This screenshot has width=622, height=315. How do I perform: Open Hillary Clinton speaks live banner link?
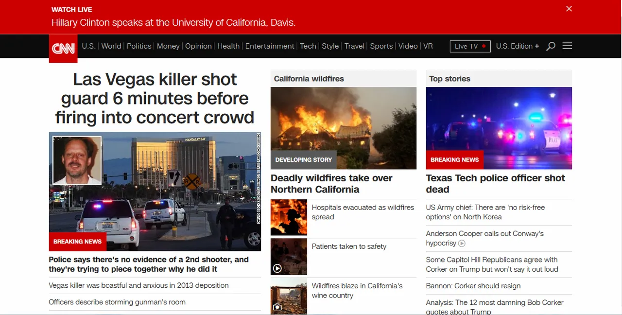pyautogui.click(x=173, y=22)
